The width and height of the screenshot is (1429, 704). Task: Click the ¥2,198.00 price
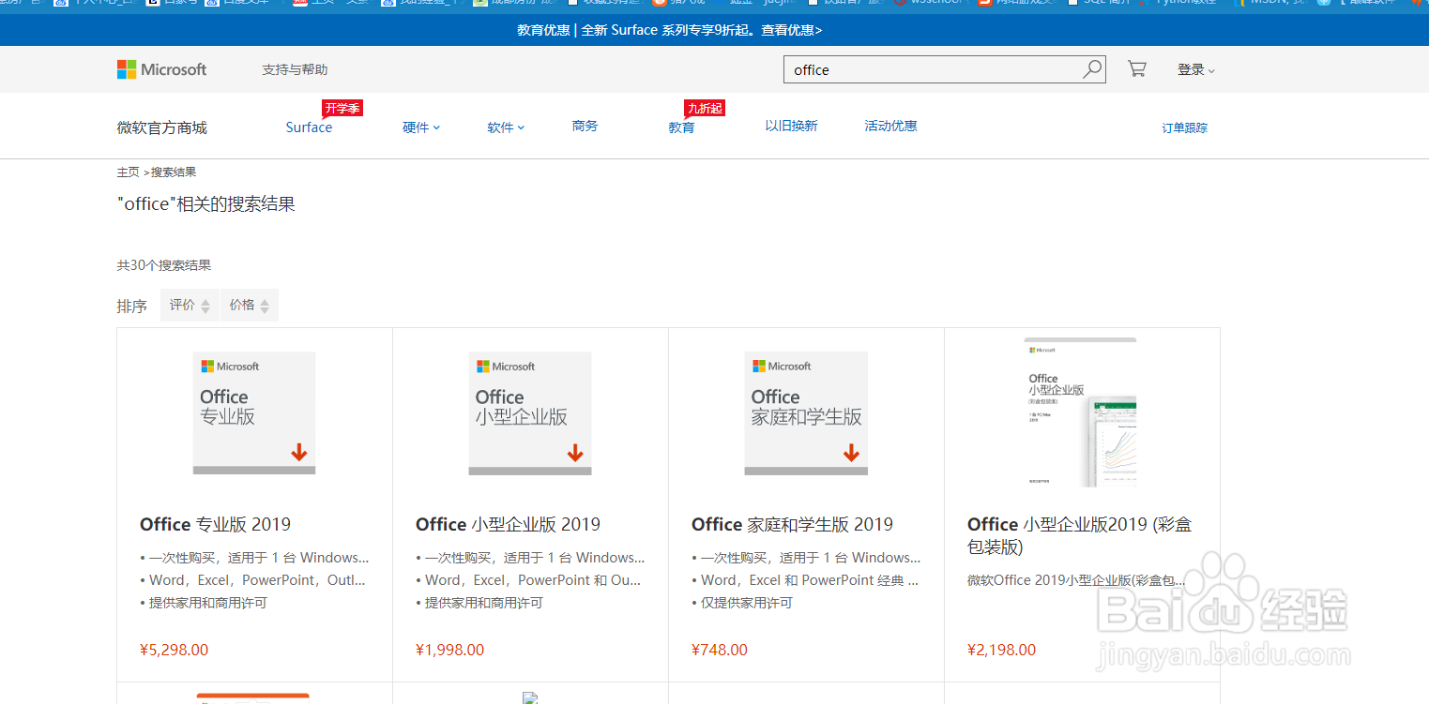pos(1001,650)
